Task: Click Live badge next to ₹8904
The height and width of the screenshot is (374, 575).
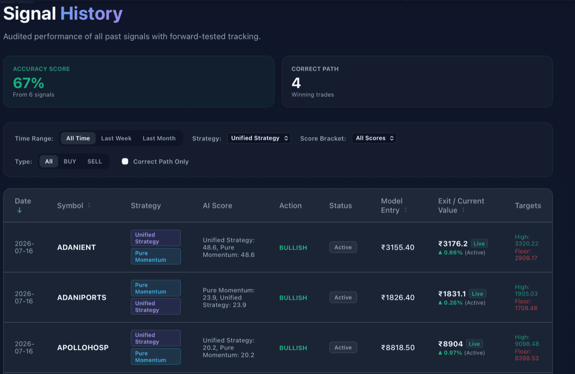Action: [x=474, y=344]
